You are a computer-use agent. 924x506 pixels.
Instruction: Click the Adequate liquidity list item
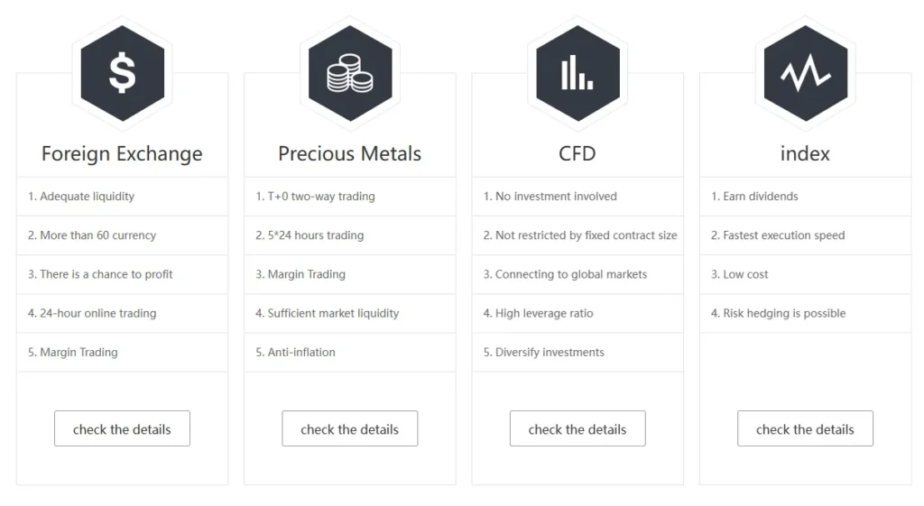click(x=81, y=197)
